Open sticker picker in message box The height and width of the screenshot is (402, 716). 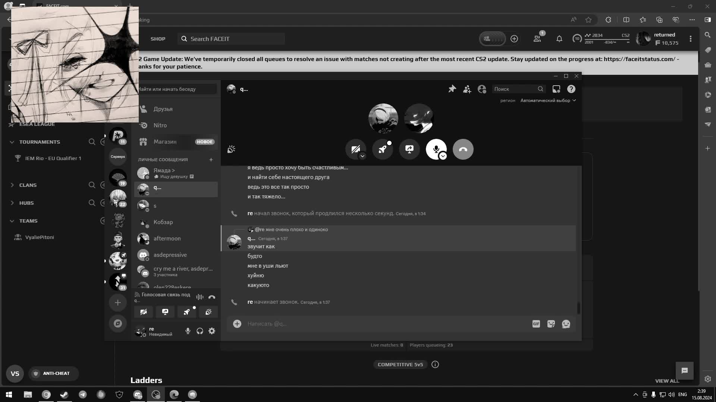click(x=551, y=324)
